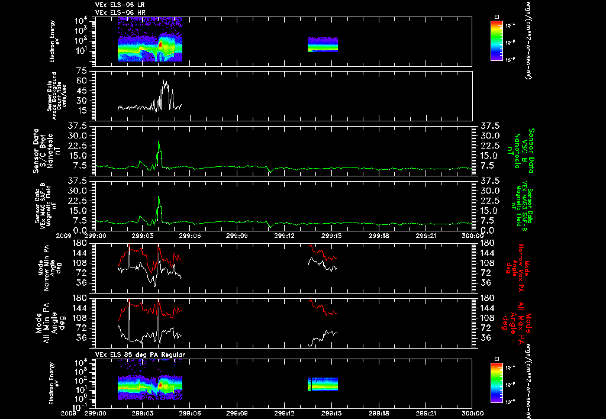606x419 pixels.
Task: Click the '299:09' label on the bottom time axis
Action: (x=237, y=414)
